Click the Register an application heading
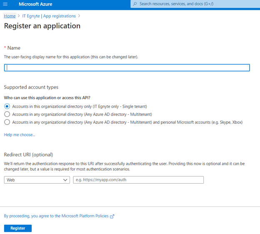This screenshot has height=234, width=260. [x=42, y=26]
